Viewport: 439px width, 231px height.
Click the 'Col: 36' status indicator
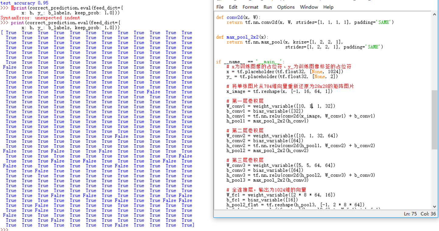click(x=428, y=214)
